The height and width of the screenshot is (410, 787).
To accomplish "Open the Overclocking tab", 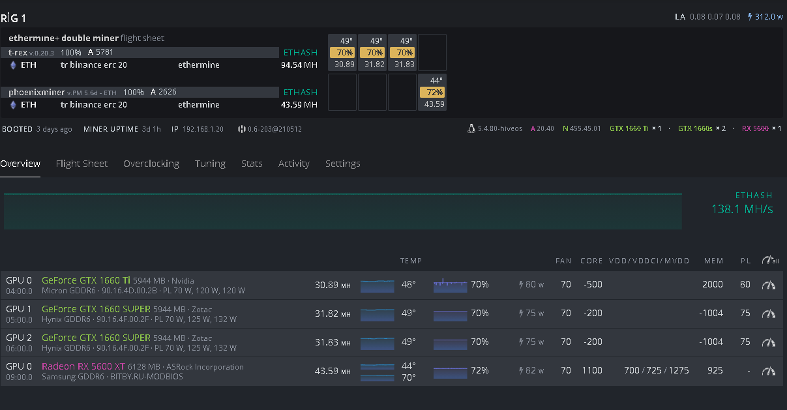I will click(151, 164).
